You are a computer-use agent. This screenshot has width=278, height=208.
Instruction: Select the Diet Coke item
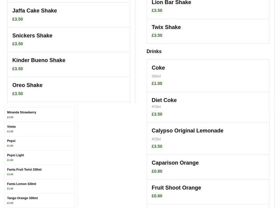(x=208, y=107)
